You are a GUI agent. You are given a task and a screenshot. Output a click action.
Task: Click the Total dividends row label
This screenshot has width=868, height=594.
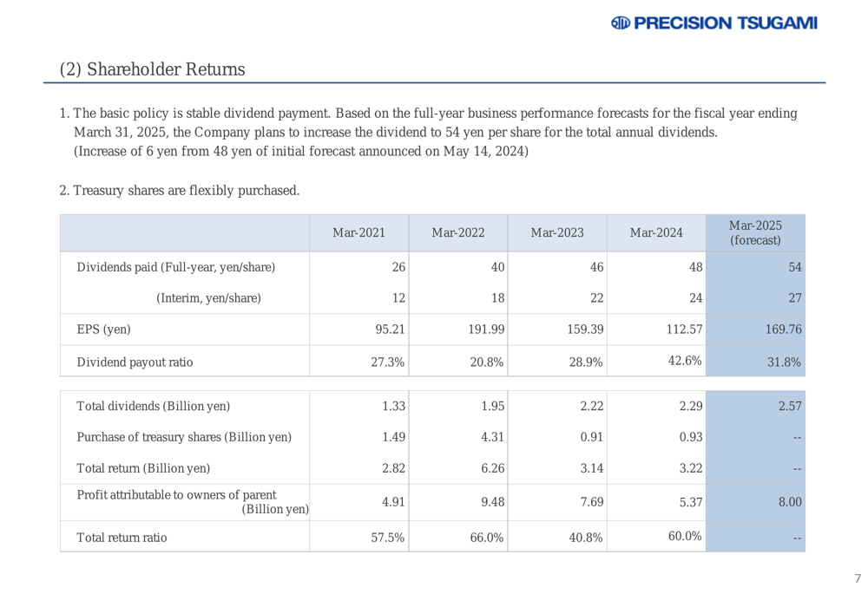pyautogui.click(x=153, y=405)
